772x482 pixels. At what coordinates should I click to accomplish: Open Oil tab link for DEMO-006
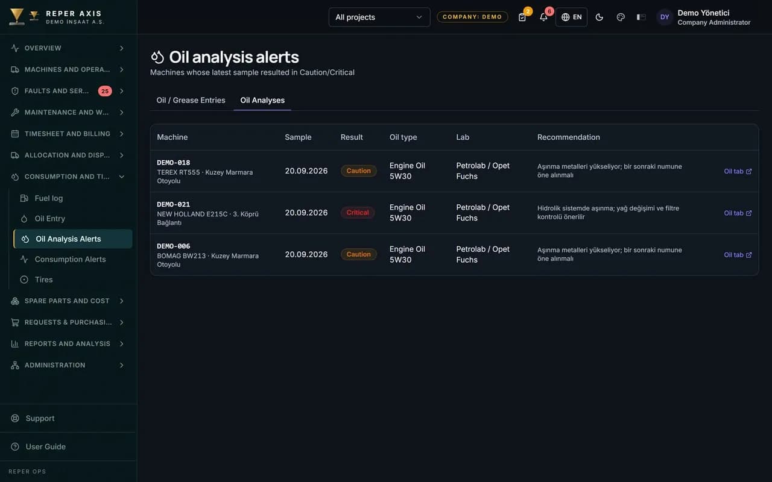click(738, 255)
